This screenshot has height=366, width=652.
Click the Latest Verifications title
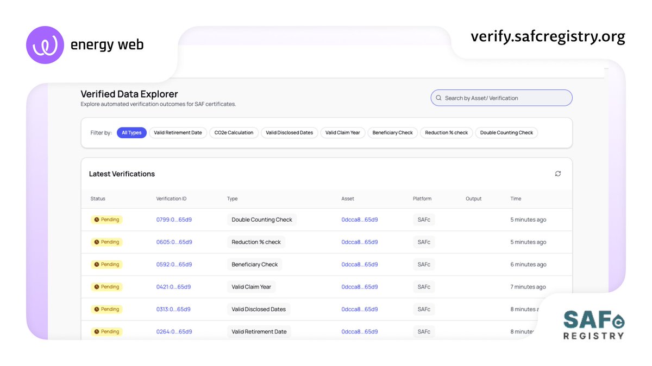coord(122,174)
